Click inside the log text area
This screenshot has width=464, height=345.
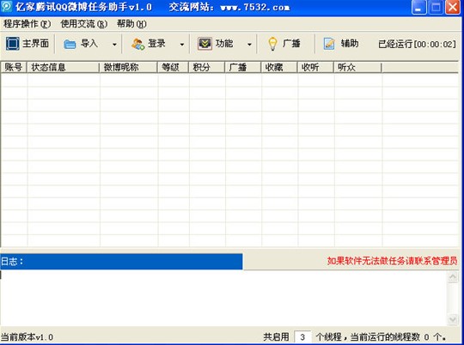(x=223, y=298)
